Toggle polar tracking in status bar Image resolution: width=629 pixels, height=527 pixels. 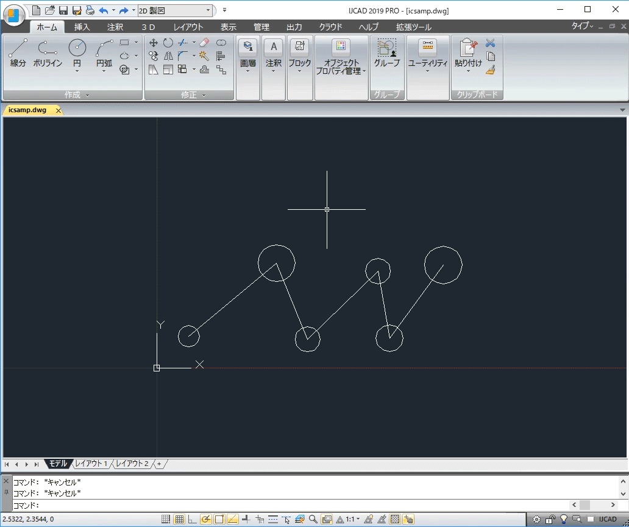tap(206, 519)
